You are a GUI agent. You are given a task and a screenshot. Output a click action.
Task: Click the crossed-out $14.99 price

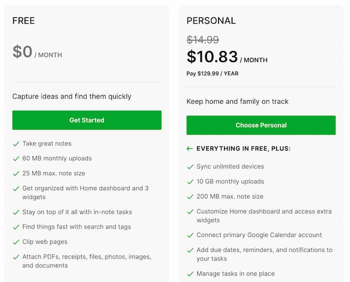[202, 40]
